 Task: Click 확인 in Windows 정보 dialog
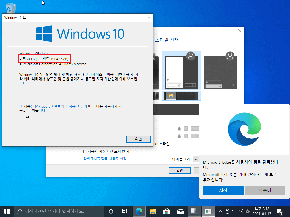[x=138, y=139]
